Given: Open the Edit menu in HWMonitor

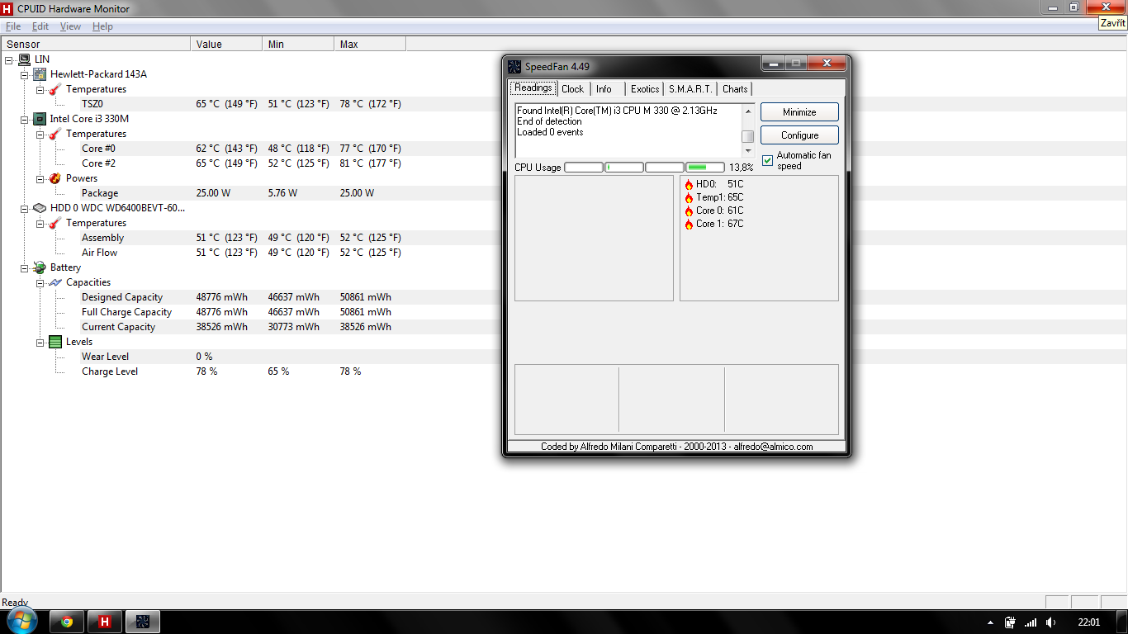Looking at the screenshot, I should (40, 26).
